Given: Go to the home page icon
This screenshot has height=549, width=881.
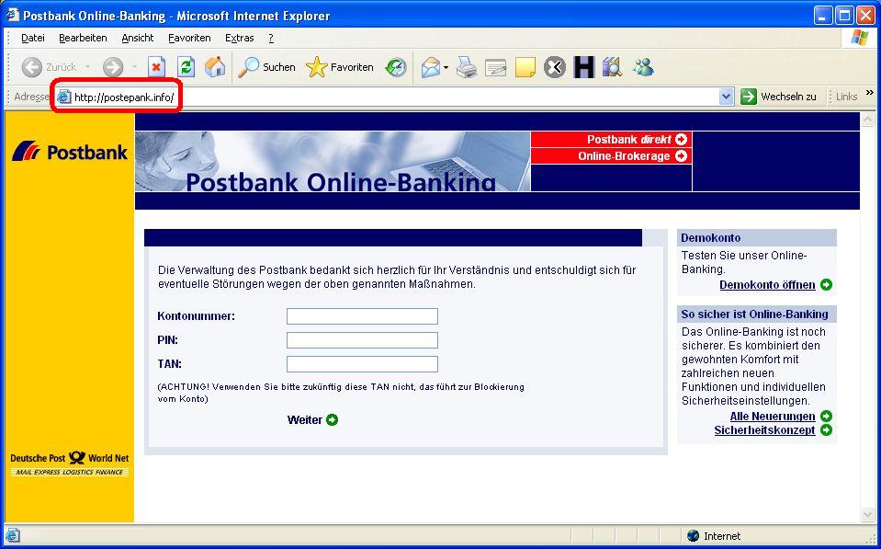Looking at the screenshot, I should pos(215,67).
